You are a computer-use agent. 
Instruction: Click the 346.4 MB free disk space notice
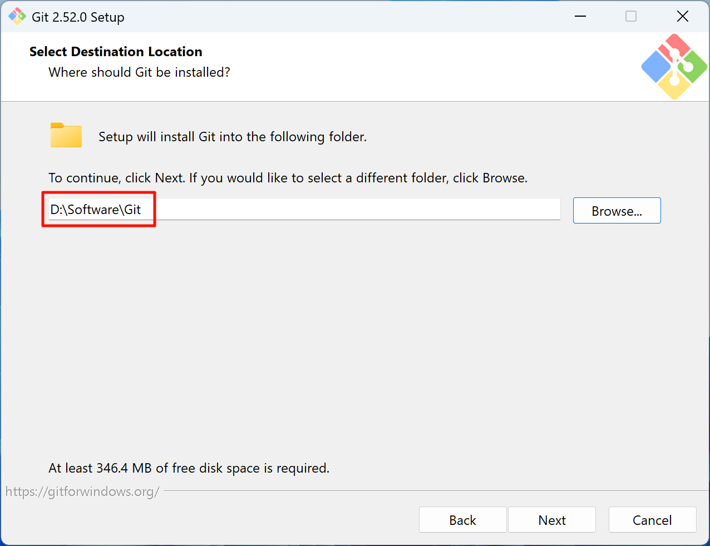189,468
